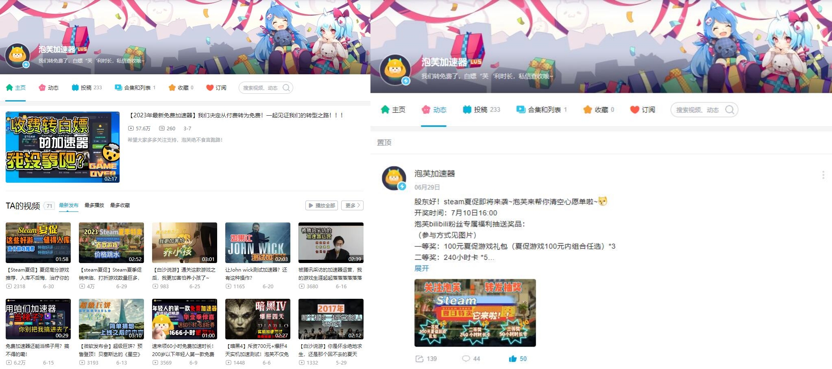
Task: Click title 免费加速器还能当梯子用
Action: (38, 350)
